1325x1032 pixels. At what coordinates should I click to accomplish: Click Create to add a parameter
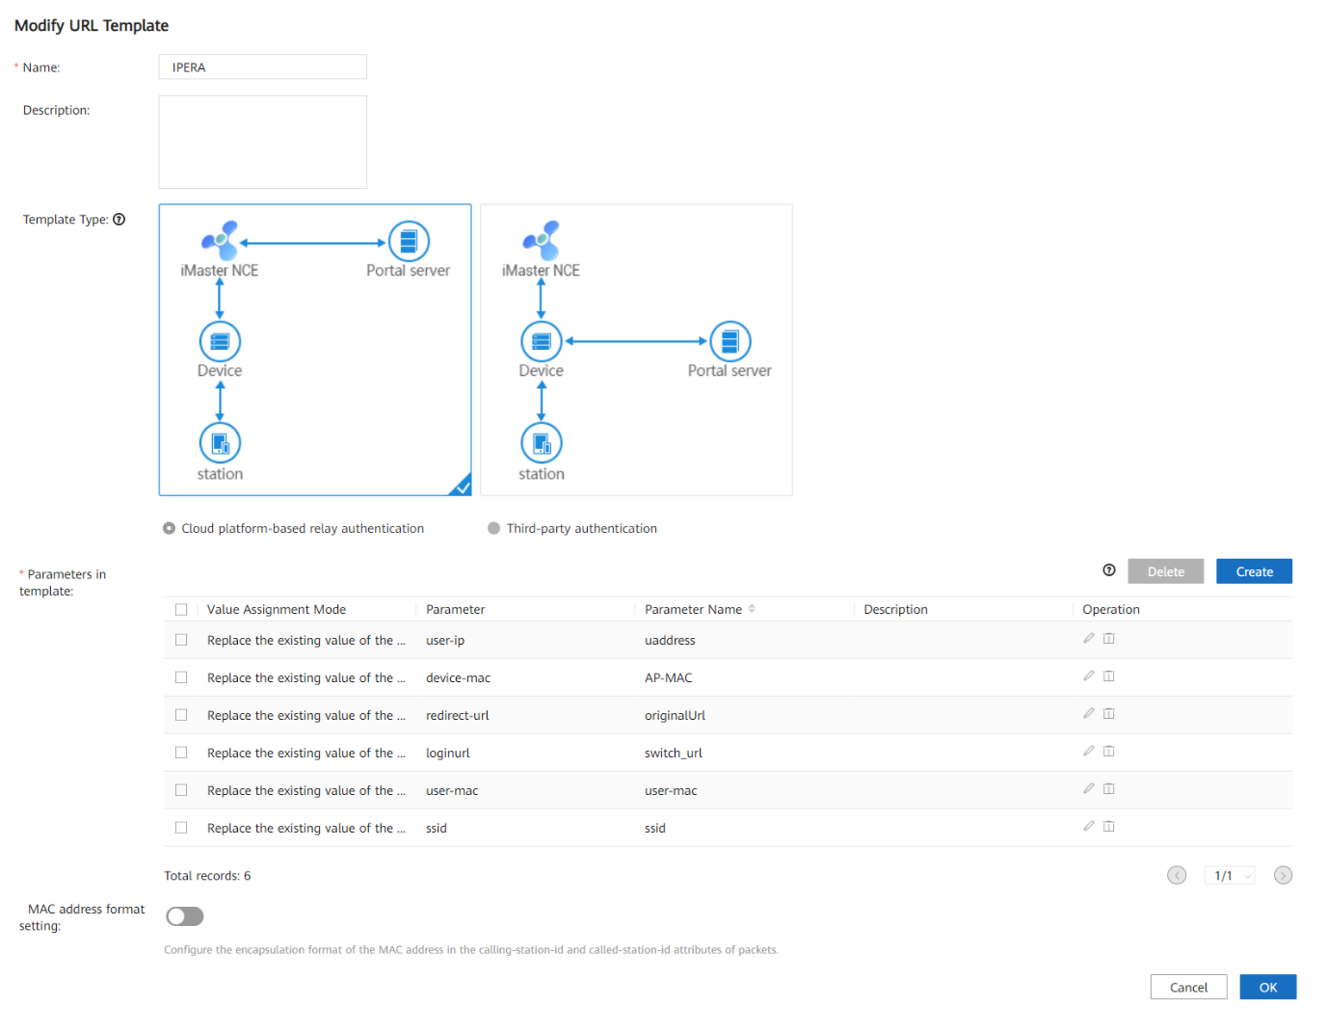coord(1255,571)
